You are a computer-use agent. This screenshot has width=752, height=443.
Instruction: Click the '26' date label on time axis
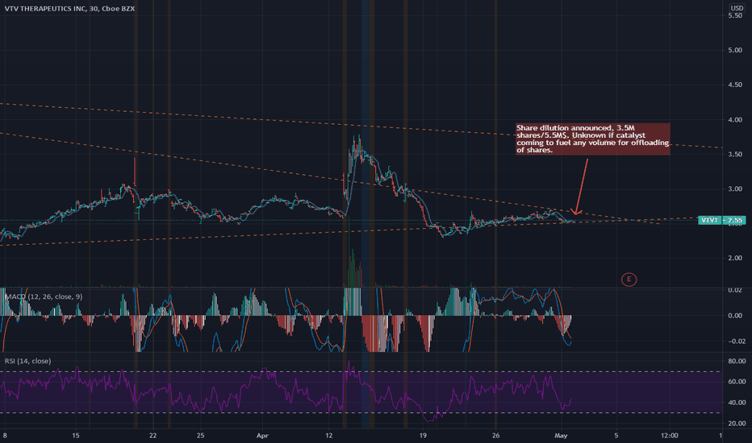pyautogui.click(x=495, y=436)
